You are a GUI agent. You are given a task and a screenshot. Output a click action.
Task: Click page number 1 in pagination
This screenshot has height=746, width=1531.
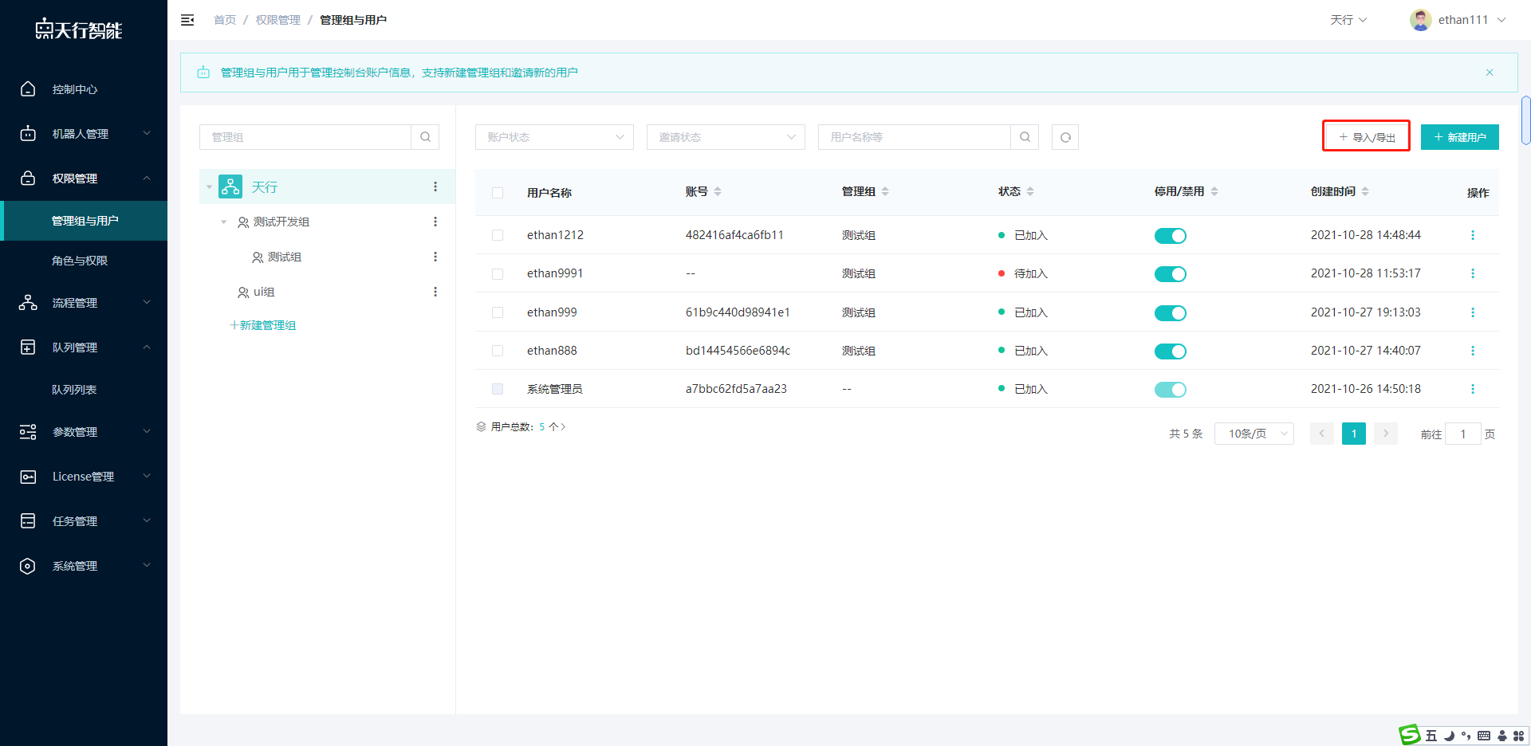point(1354,434)
